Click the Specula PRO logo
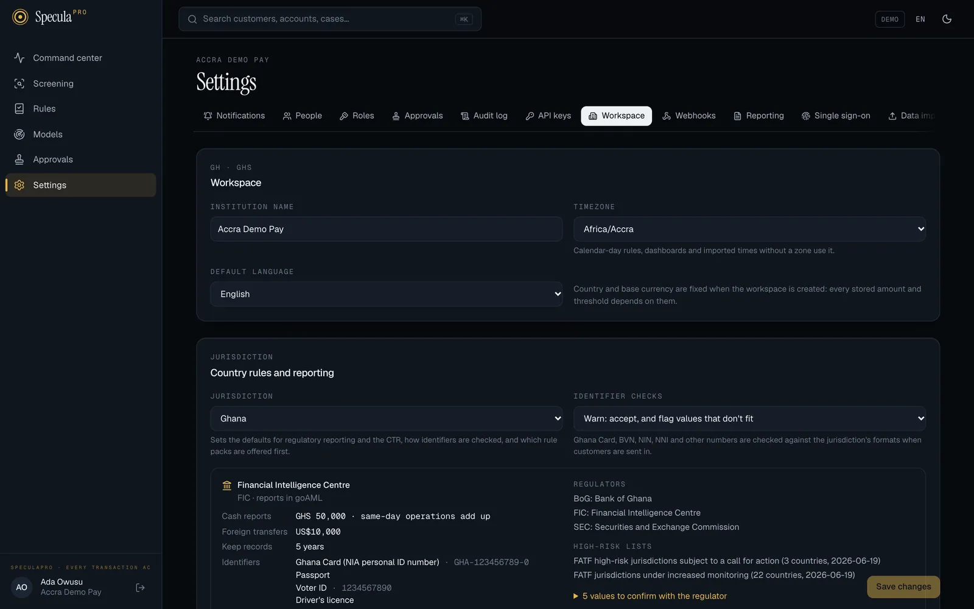Viewport: 974px width, 609px height. tap(49, 17)
